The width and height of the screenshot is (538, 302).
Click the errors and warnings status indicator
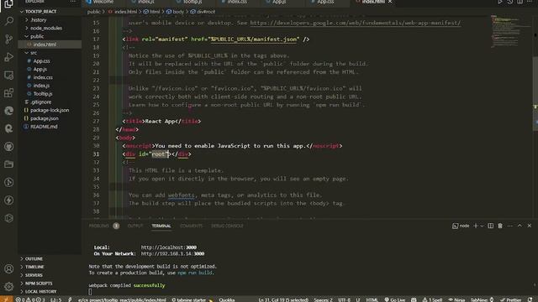coord(30,299)
